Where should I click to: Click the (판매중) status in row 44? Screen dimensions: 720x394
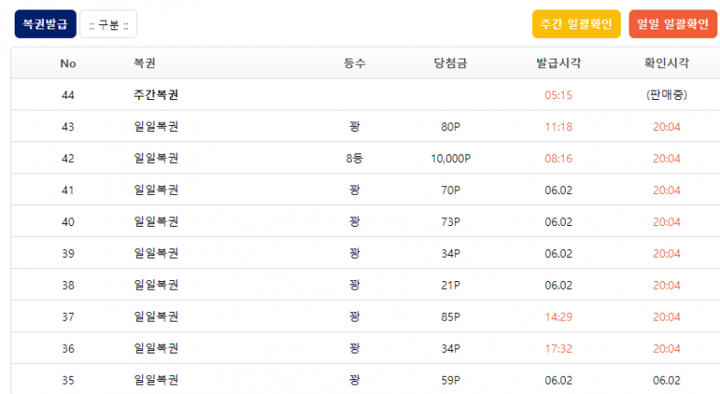click(x=667, y=95)
